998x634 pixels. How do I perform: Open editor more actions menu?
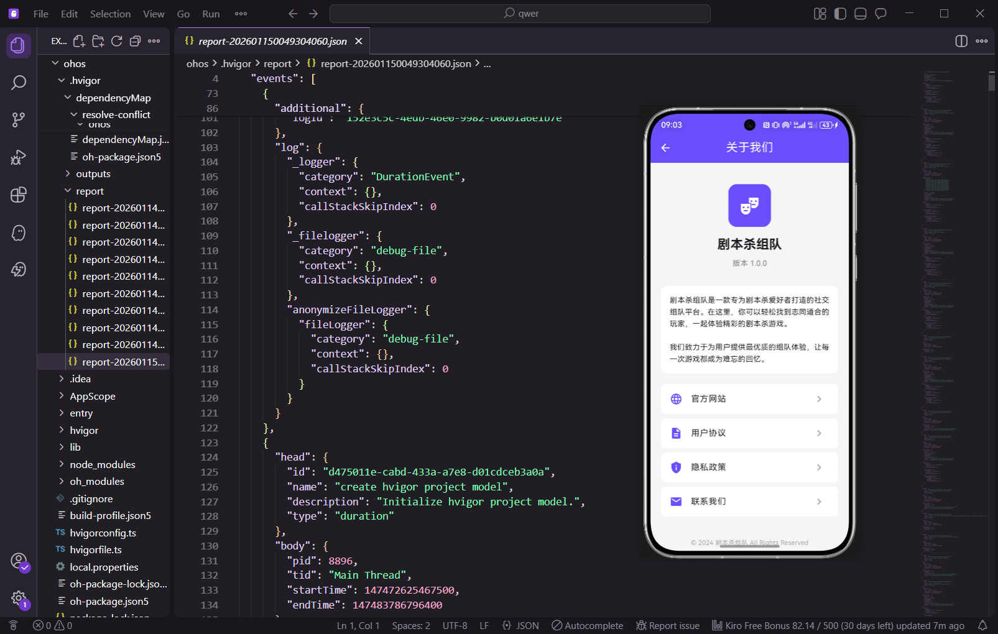pos(982,41)
